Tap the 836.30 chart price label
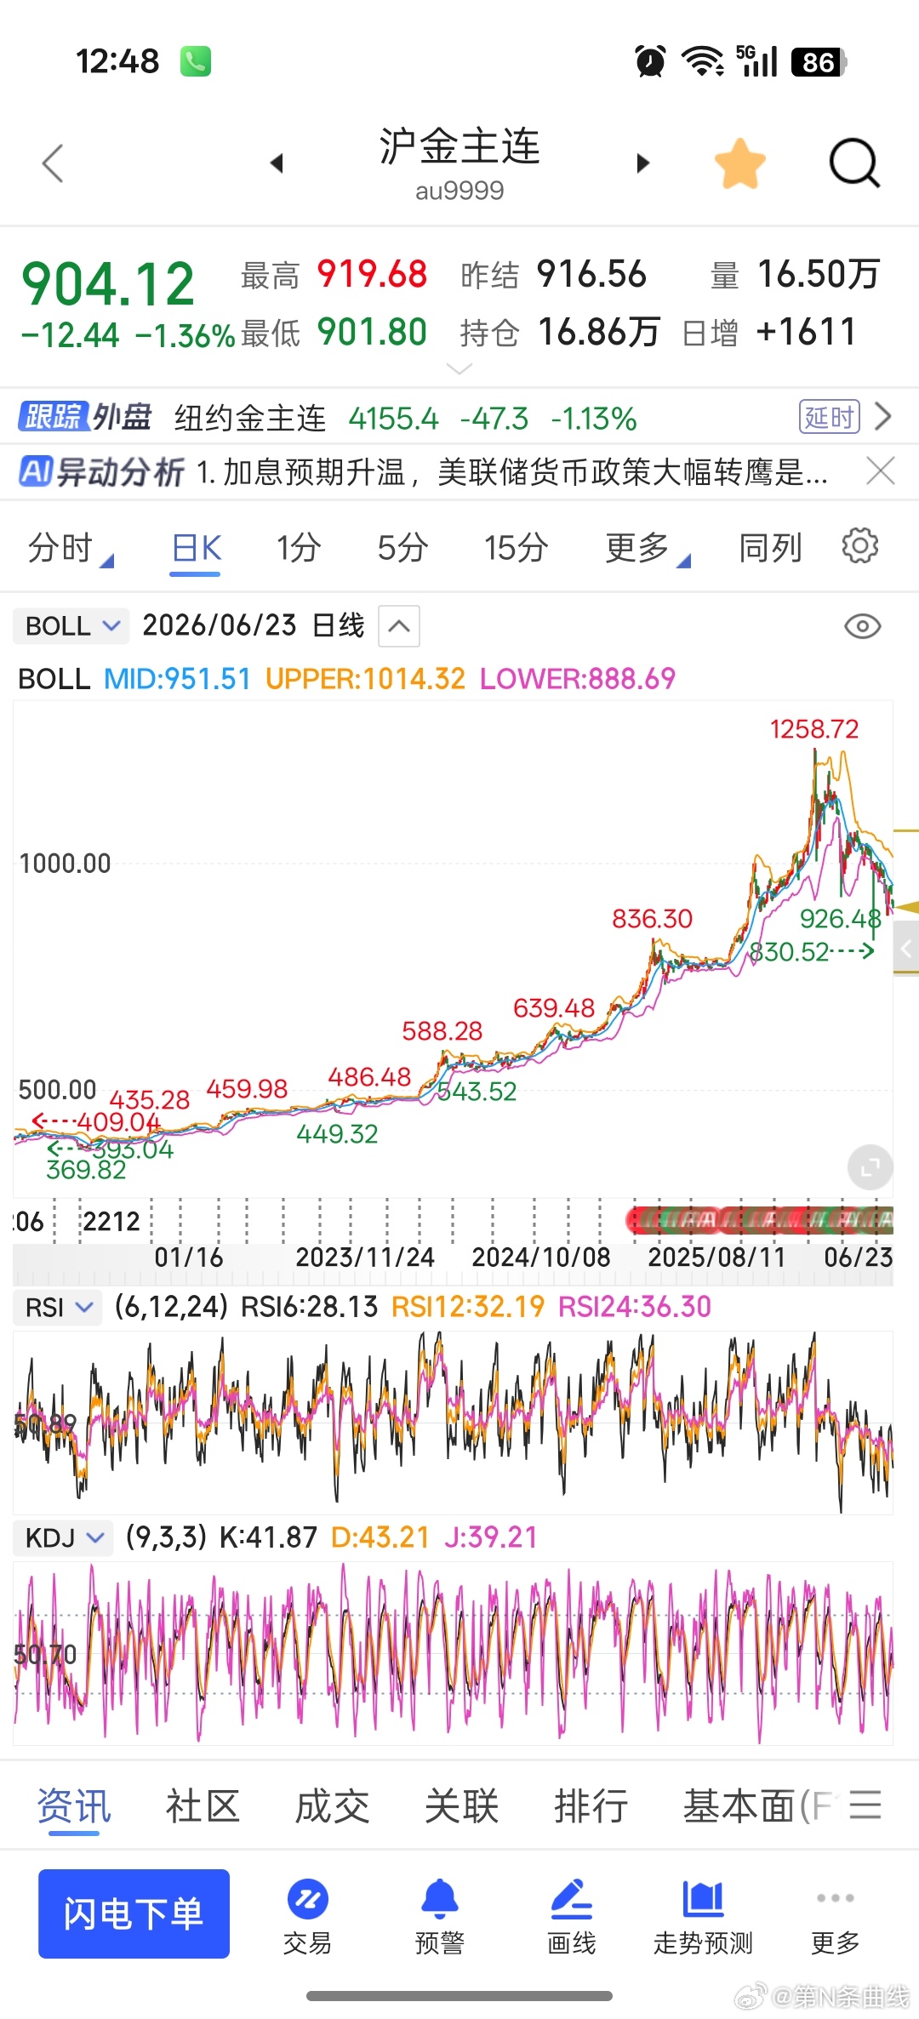Viewport: 919px width, 2019px height. click(653, 919)
